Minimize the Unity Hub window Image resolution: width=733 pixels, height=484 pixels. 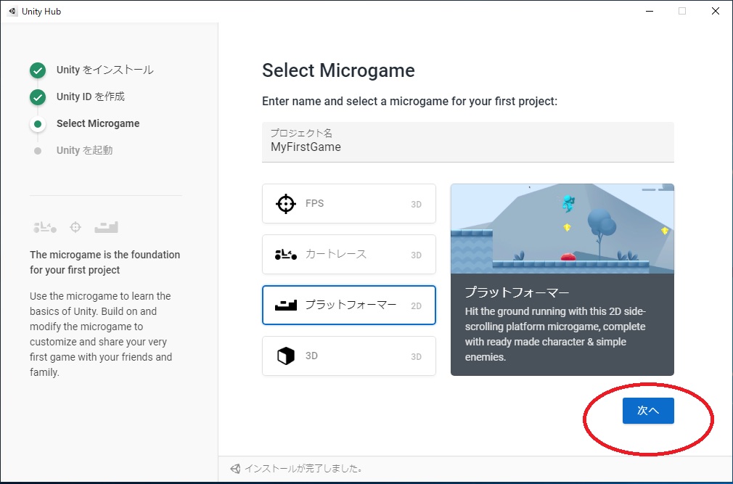(650, 11)
